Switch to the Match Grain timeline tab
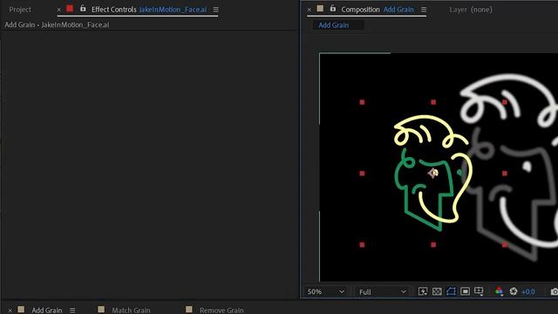The image size is (558, 314). 131,311
